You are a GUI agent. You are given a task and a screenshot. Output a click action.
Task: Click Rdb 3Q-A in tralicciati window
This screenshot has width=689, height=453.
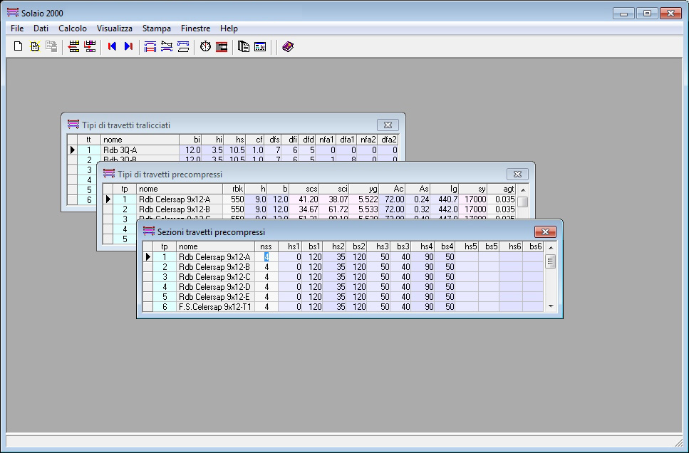click(x=140, y=150)
